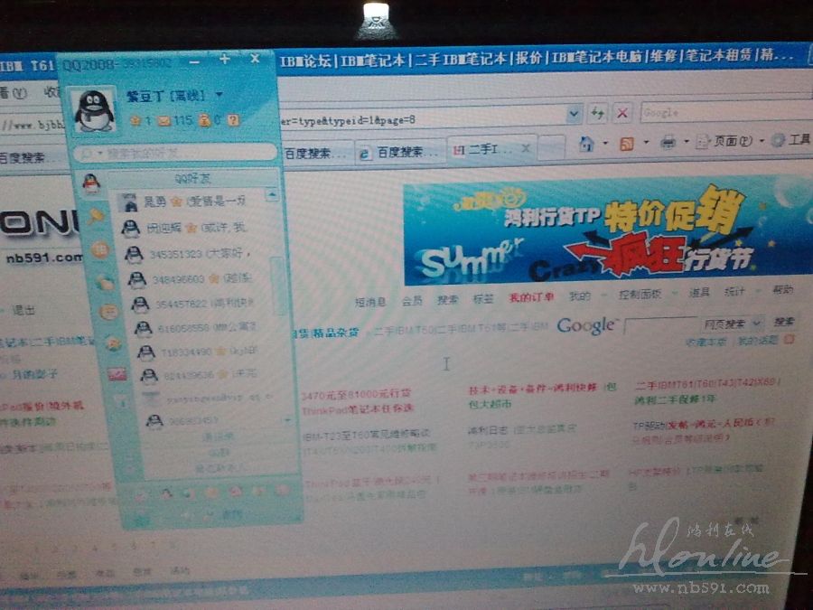Click the orange RSS feeds icon
Screen dimensions: 813x610
(627, 143)
